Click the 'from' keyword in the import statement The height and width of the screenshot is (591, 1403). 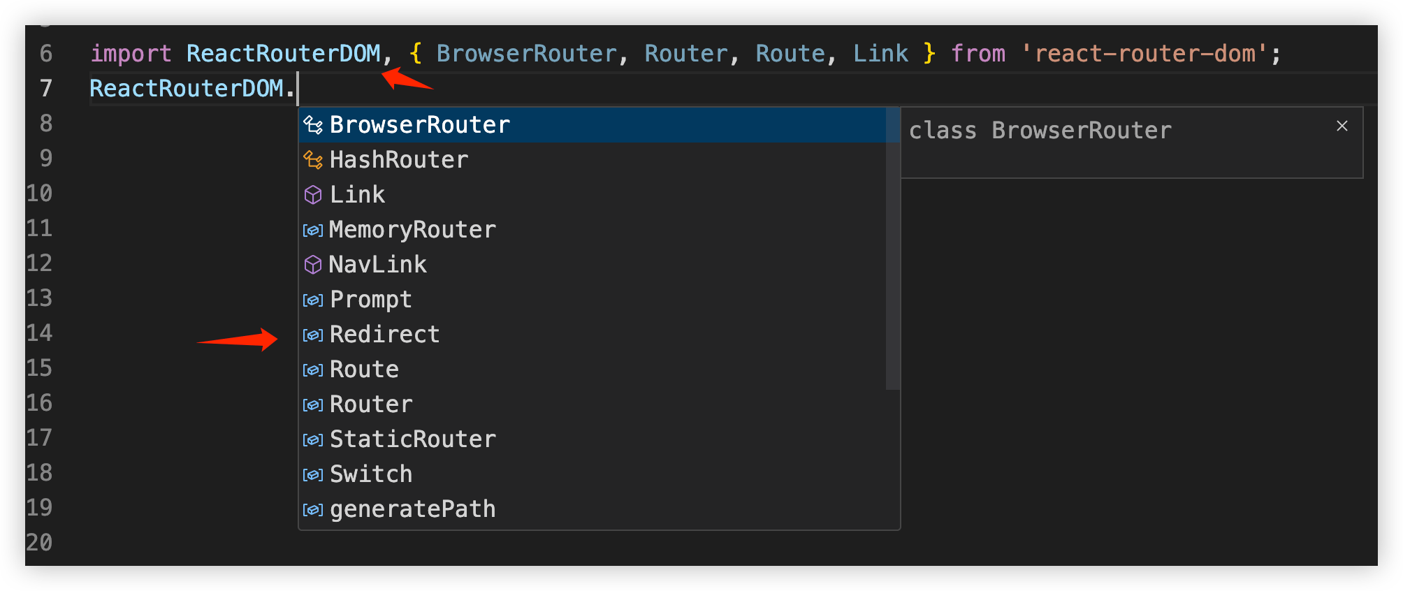coord(978,52)
